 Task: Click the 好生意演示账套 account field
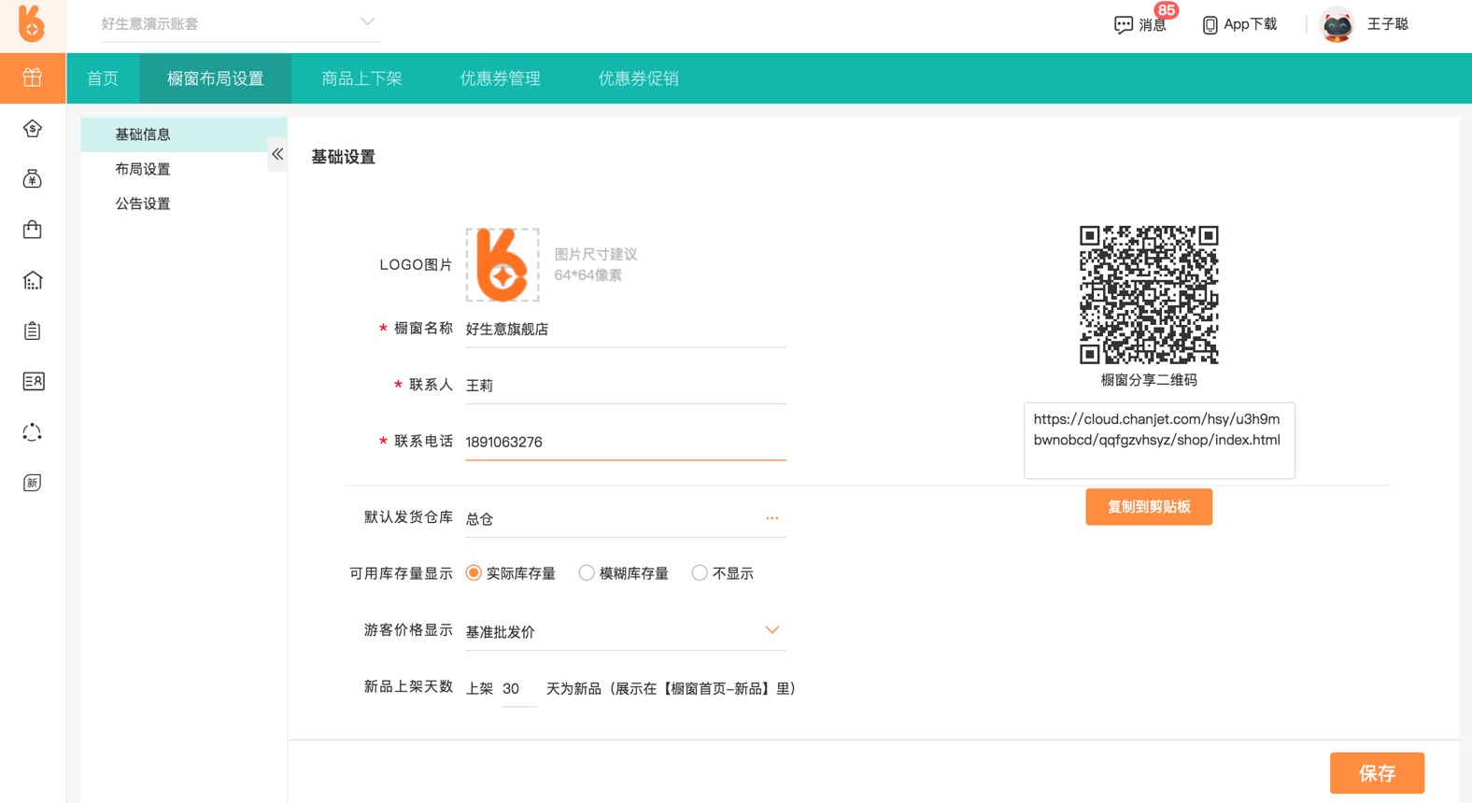coord(239,23)
